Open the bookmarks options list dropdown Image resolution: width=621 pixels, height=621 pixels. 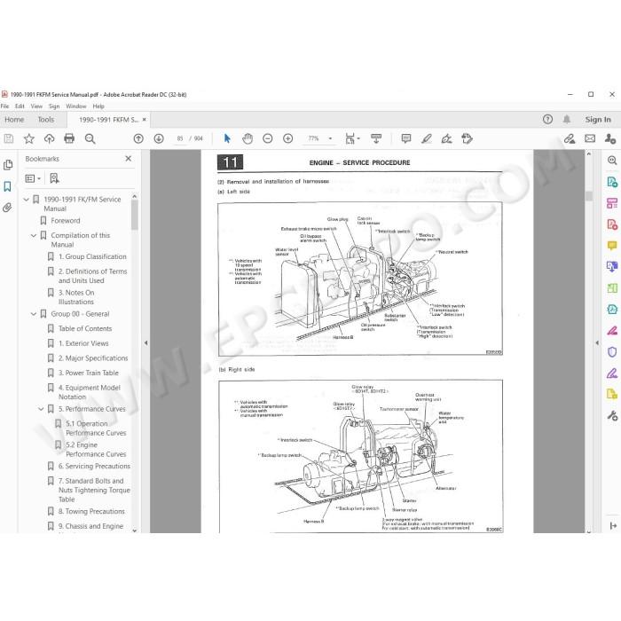pos(33,178)
